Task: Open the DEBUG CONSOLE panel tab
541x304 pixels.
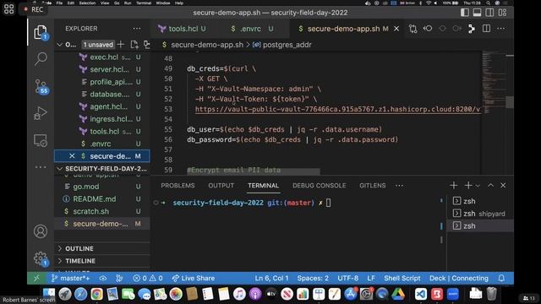Action: [320, 186]
